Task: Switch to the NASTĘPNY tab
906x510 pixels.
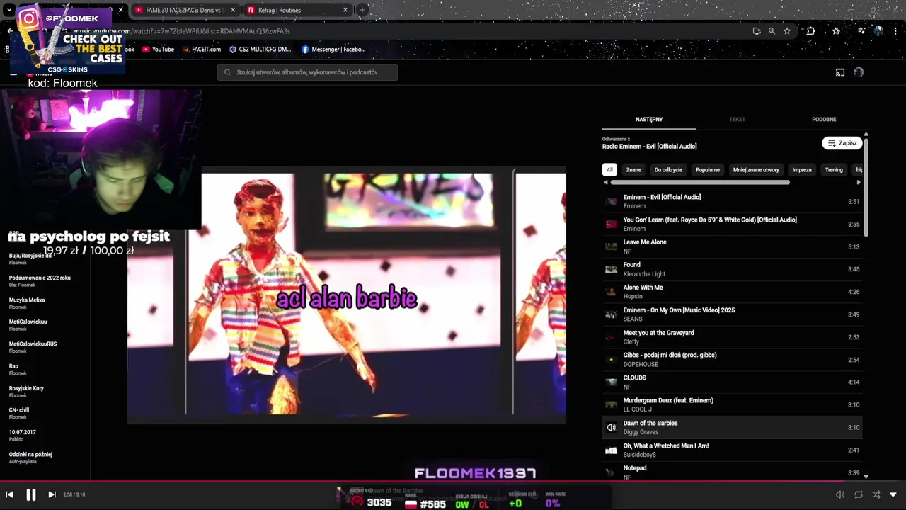Action: 649,119
